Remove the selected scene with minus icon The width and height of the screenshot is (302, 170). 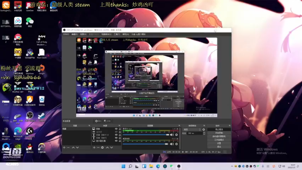tap(68, 147)
